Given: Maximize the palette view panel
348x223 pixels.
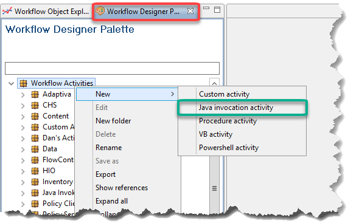Looking at the screenshot, I should click(217, 10).
